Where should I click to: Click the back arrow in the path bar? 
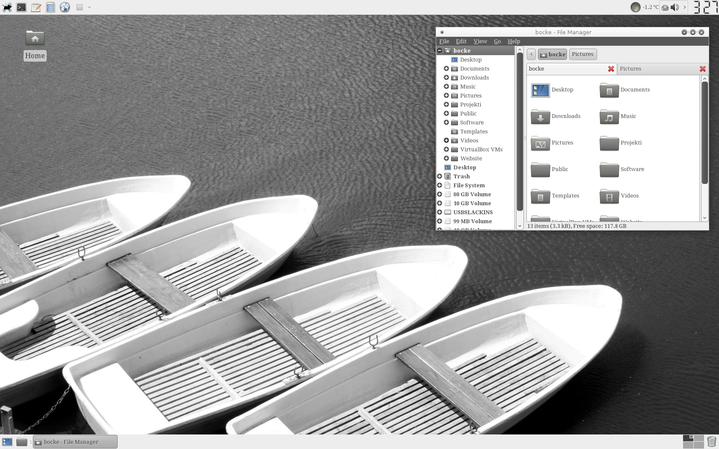click(x=532, y=54)
